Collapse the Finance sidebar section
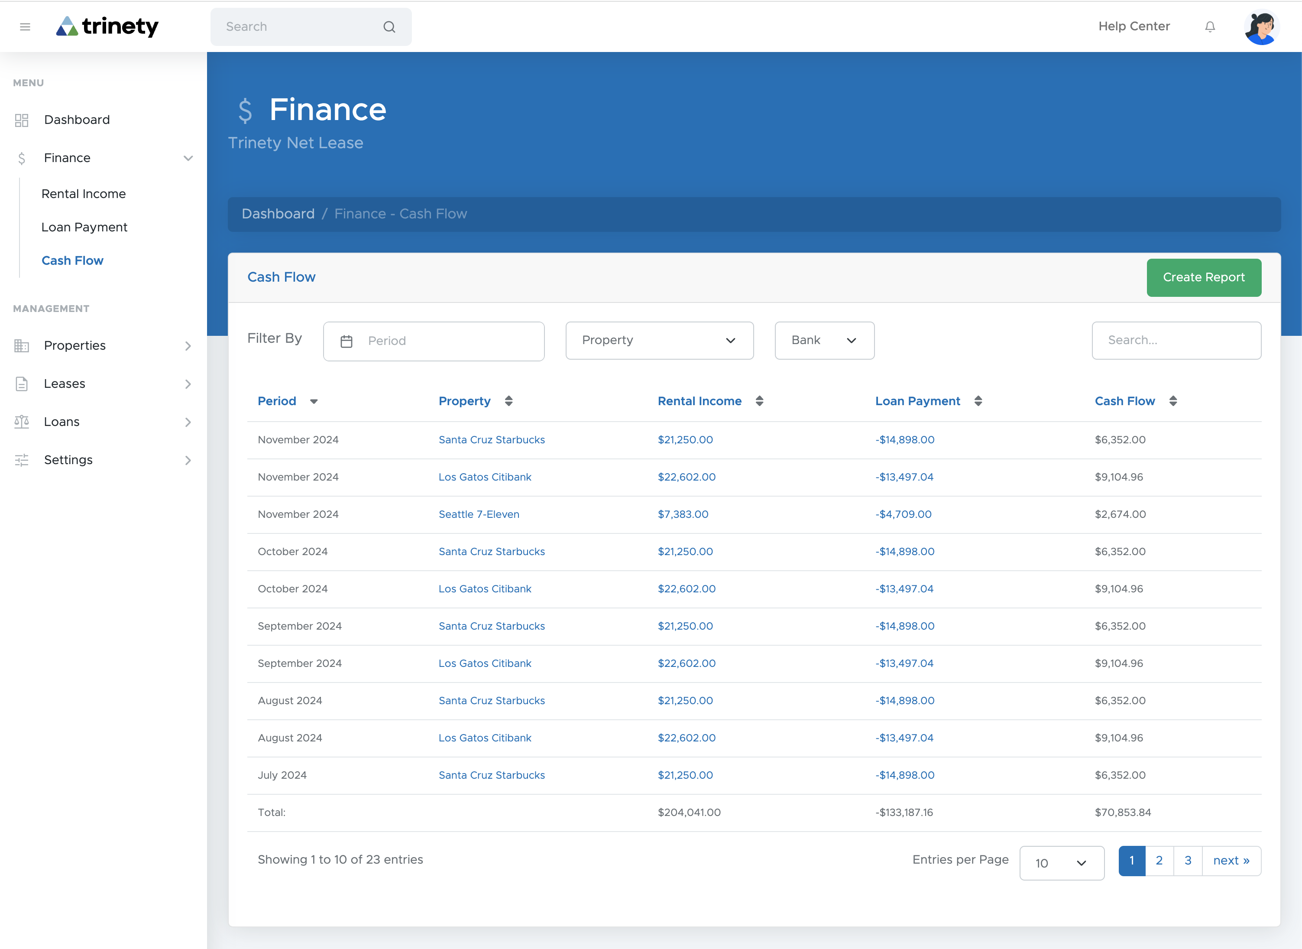 point(188,158)
